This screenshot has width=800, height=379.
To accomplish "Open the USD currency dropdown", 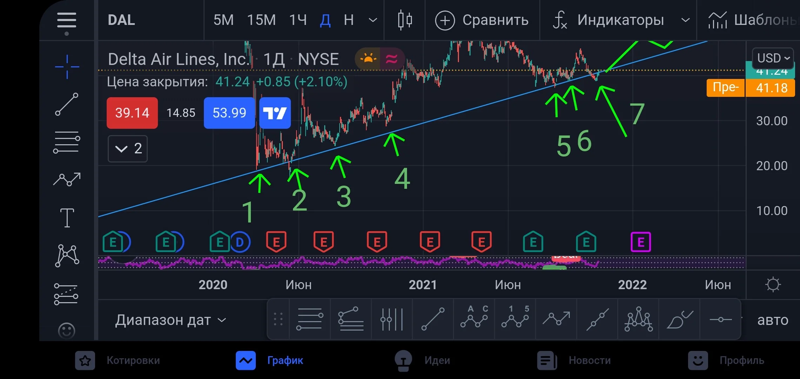I will click(x=773, y=58).
